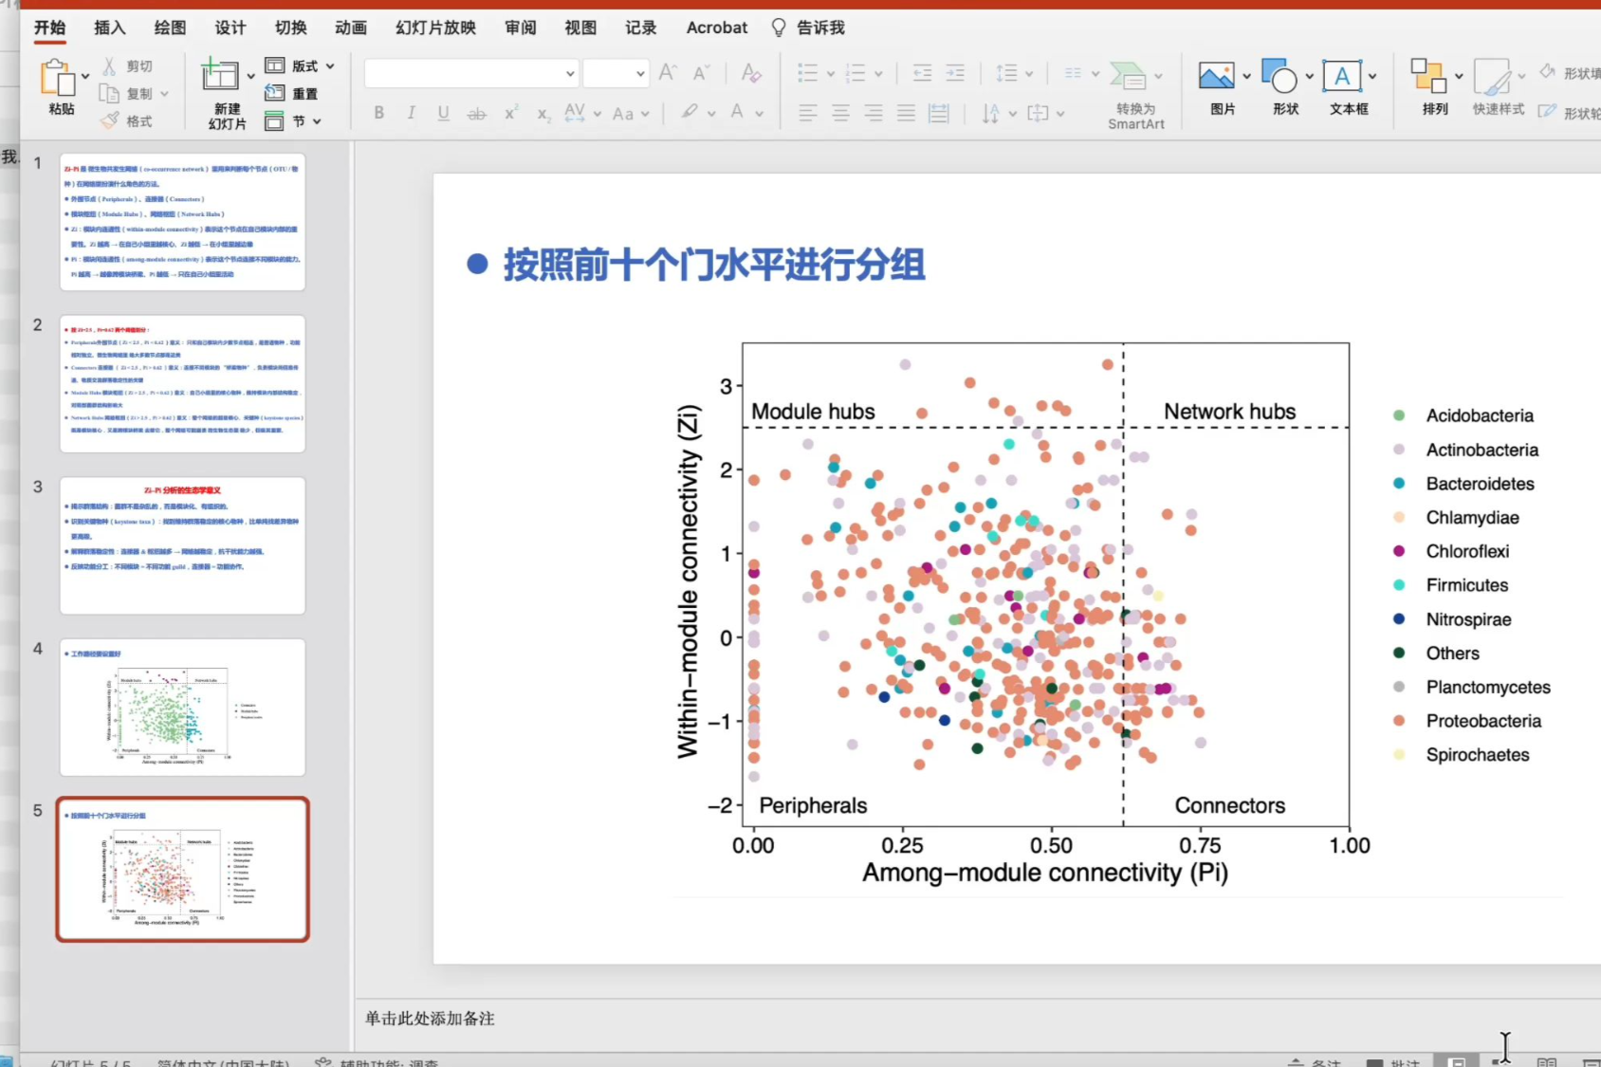Viewport: 1601px width, 1067px height.
Task: Click the text highlight color pen
Action: pyautogui.click(x=690, y=113)
